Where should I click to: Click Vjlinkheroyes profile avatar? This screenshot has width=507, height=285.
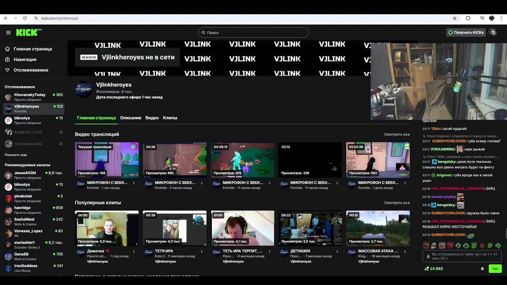pos(84,89)
